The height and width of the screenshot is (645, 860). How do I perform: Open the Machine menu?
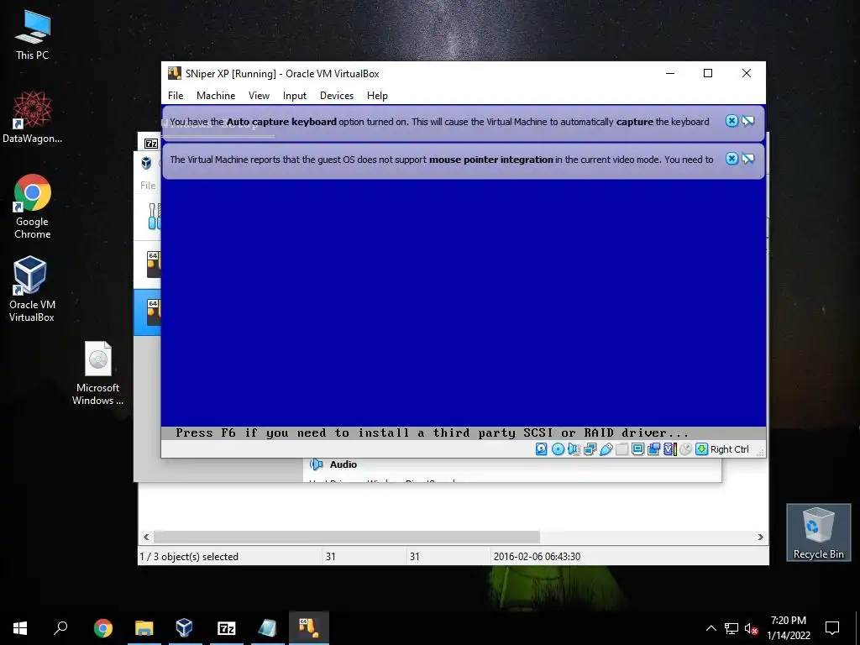click(x=216, y=96)
